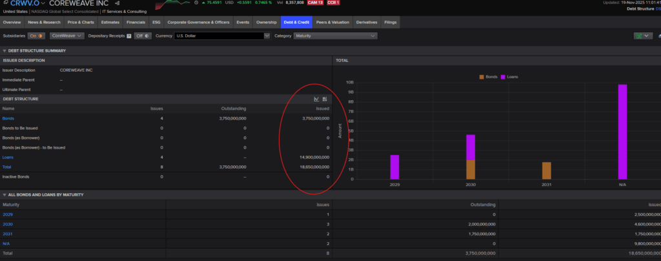Viewport: 661px width, 261px height.
Task: Click the Total issued value 18,650,000,000 in Debt Structure
Action: tap(314, 167)
